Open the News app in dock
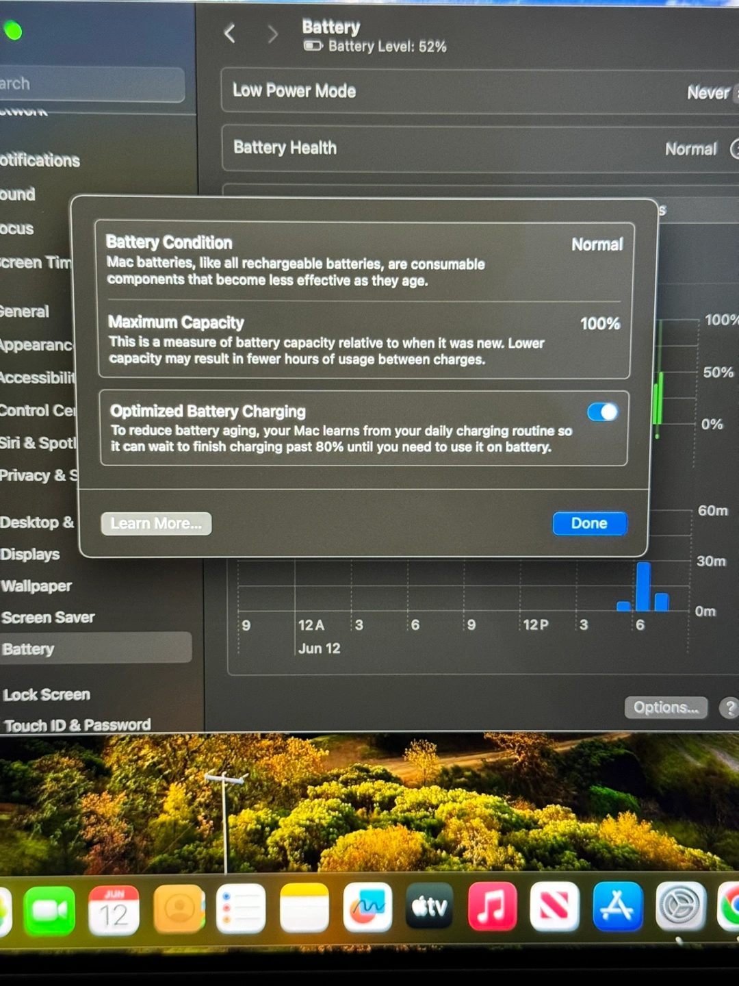Screen dimensions: 739x986 coord(554,907)
